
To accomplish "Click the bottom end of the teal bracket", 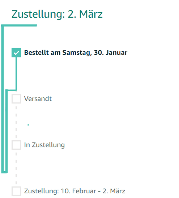I will 4,172.
